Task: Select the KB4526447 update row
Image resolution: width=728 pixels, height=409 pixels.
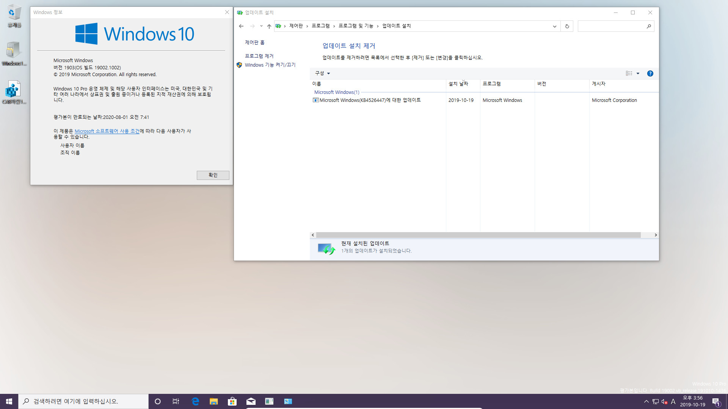Action: (x=484, y=100)
